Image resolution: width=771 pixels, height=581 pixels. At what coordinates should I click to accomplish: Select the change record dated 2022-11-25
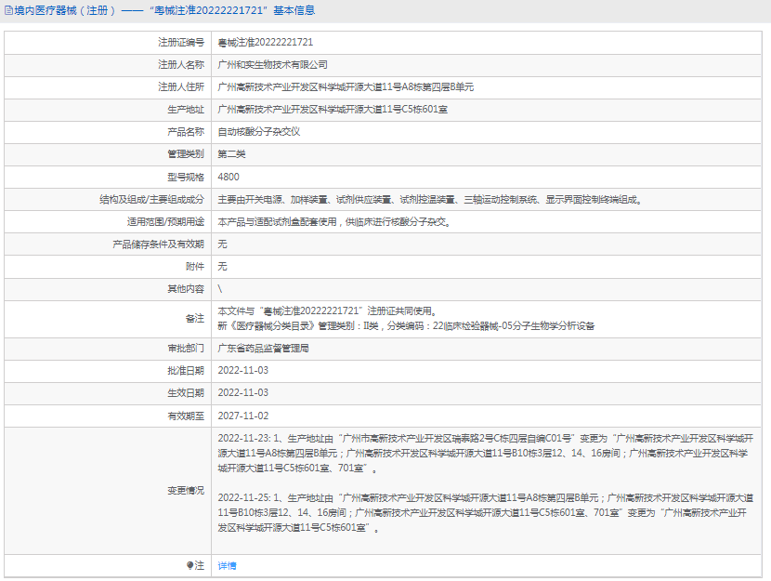tap(485, 512)
